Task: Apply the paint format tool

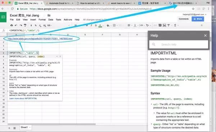Action: (25, 25)
